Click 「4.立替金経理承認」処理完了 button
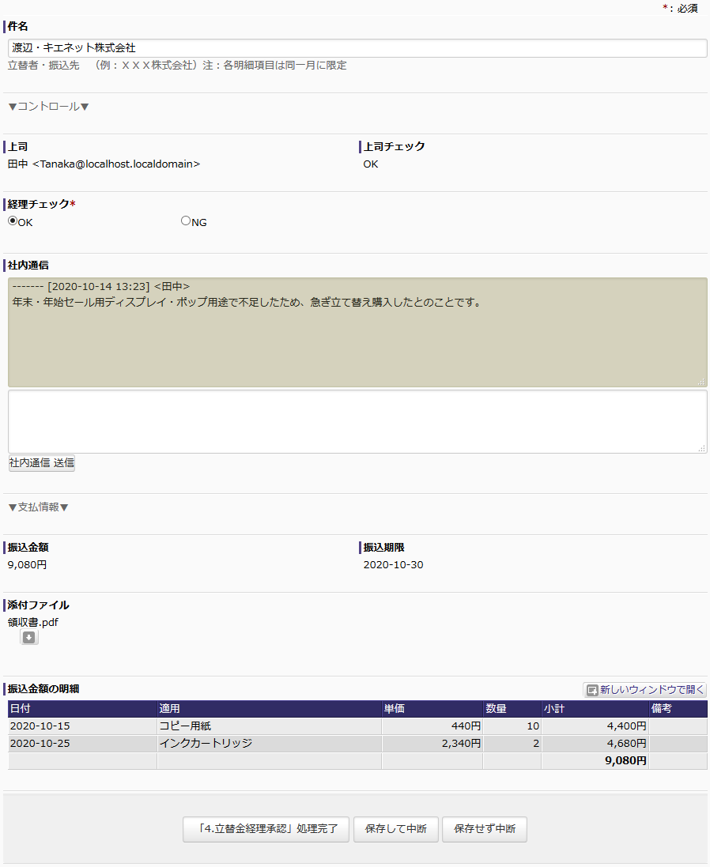 [266, 829]
